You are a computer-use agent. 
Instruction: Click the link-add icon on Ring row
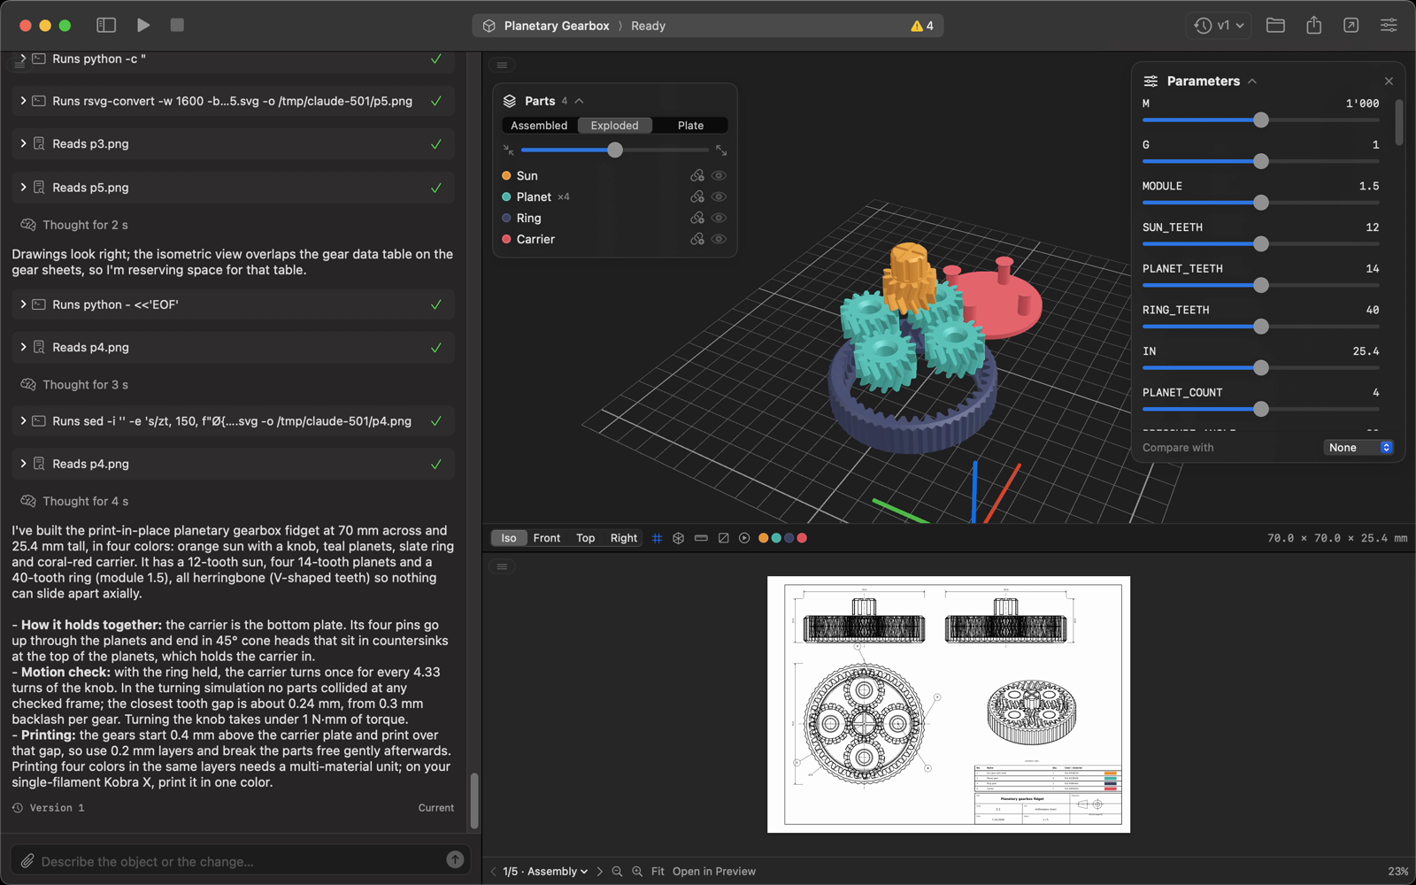point(697,218)
